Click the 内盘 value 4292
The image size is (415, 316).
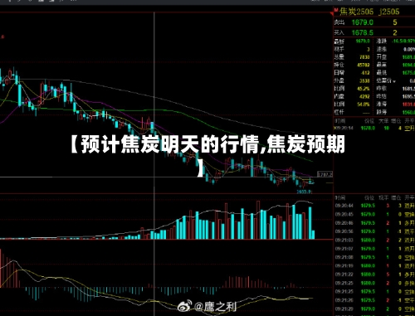click(x=364, y=96)
